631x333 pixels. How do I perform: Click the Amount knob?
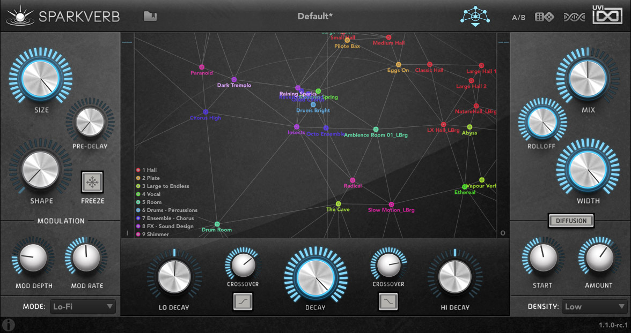[599, 258]
